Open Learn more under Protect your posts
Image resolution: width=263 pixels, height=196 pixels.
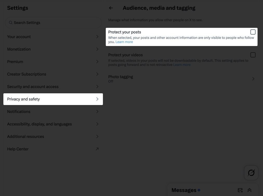tap(124, 42)
